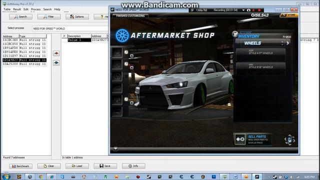Select the topmost car part slot thumbnail

[x=117, y=52]
